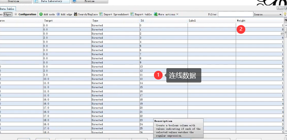This screenshot has height=140, width=287.
Task: Click the Target cell 10.0 in row Id 10
Action: [67, 79]
